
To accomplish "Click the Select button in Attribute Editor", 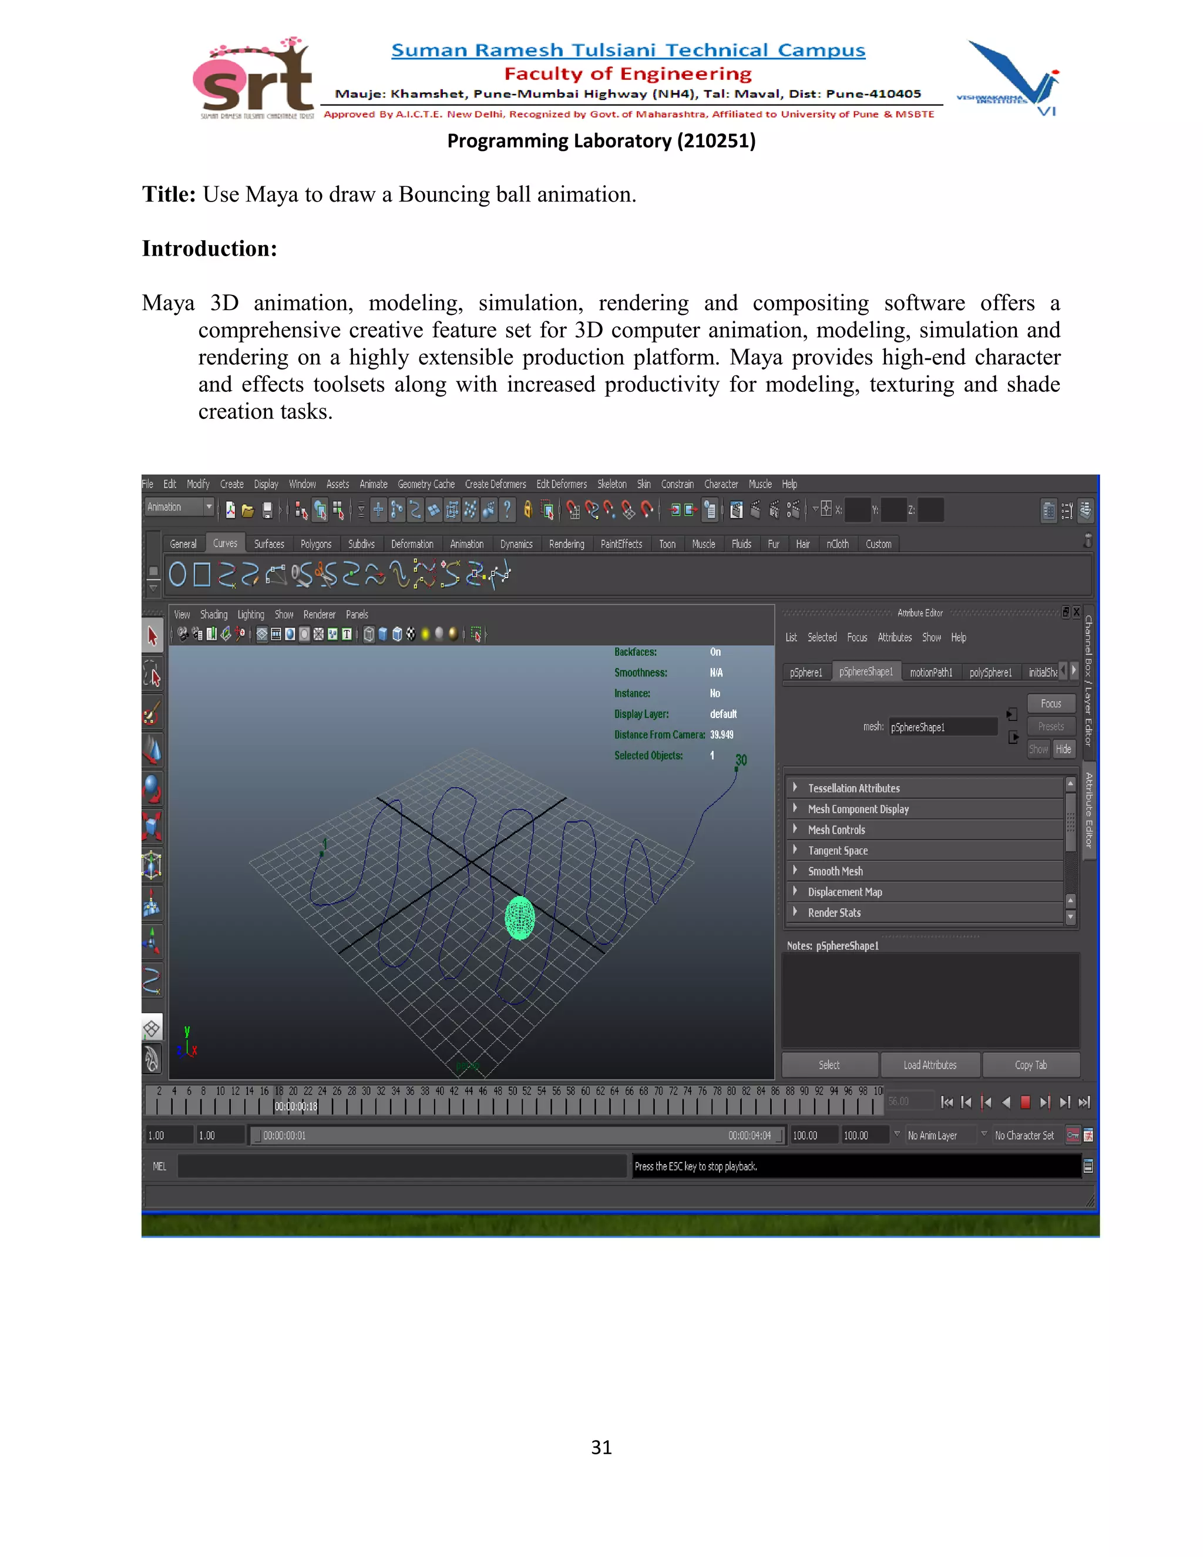I will pos(829,1065).
